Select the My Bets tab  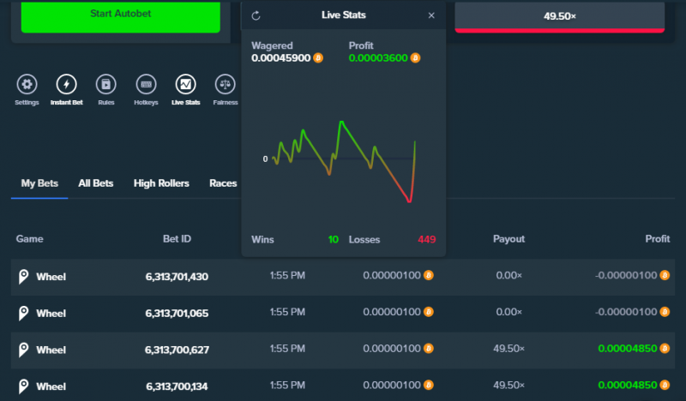[x=39, y=183]
